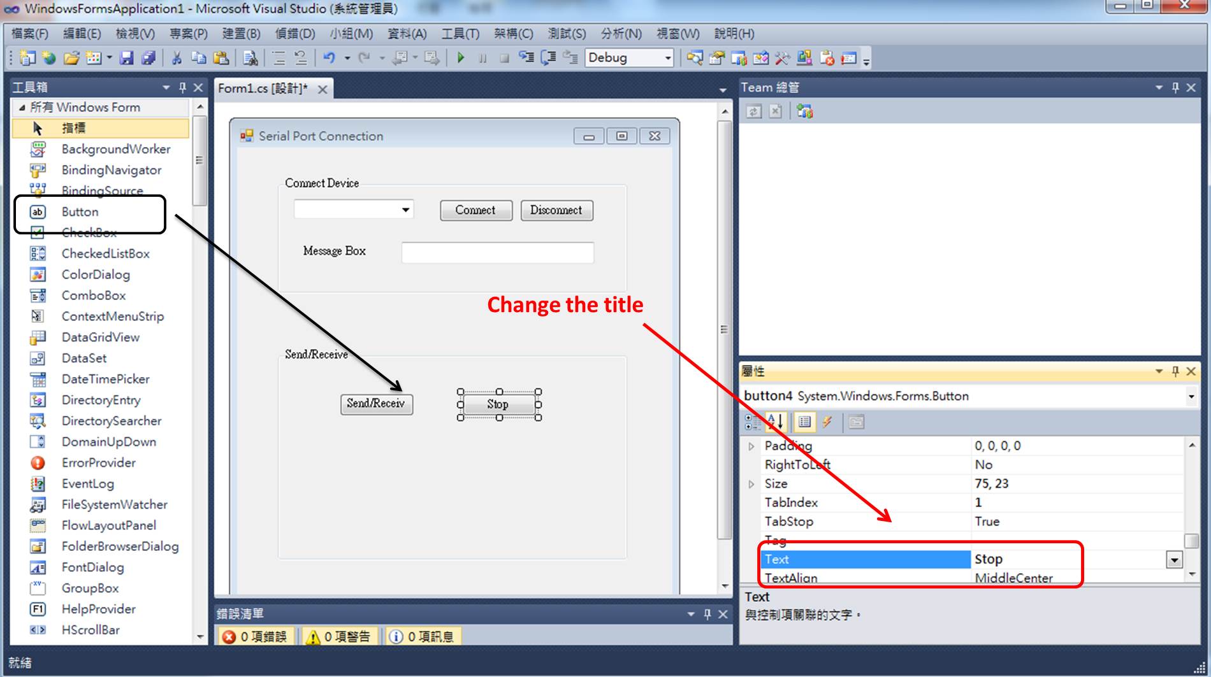Screen dimensions: 1211x677
Task: Click the Undo arrow icon
Action: [x=329, y=58]
